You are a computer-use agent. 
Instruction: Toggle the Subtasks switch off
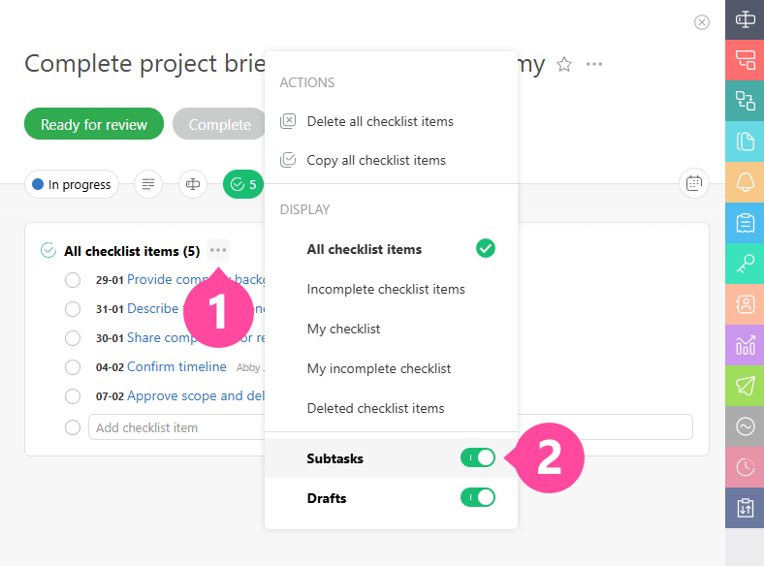tap(478, 457)
